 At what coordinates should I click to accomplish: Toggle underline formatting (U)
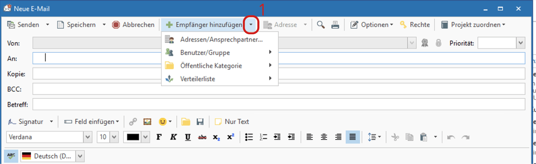tap(188, 137)
